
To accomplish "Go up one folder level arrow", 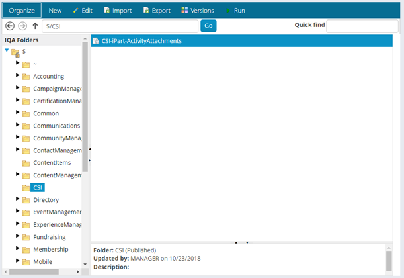I will point(34,26).
